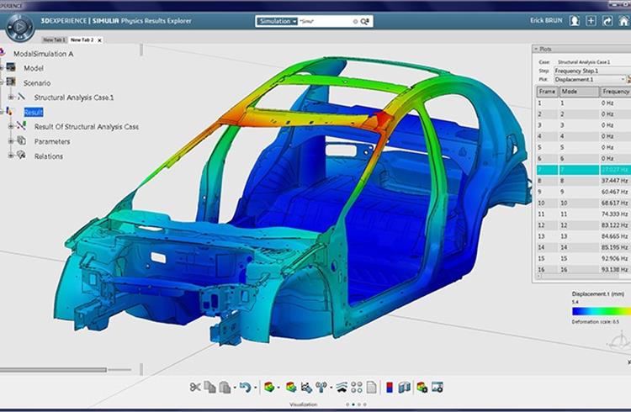Image resolution: width=631 pixels, height=412 pixels.
Task: Expand the Parameters node
Action: coord(11,141)
